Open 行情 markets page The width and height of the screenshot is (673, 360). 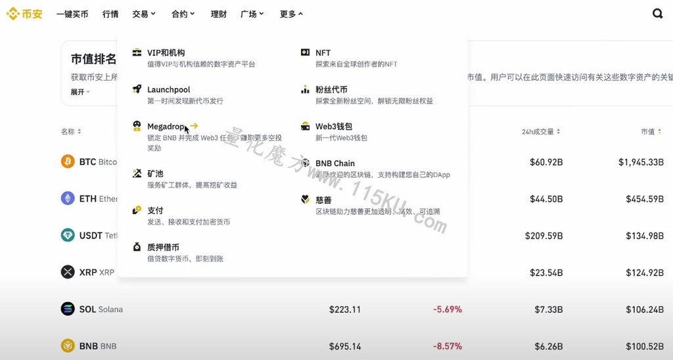click(x=110, y=14)
